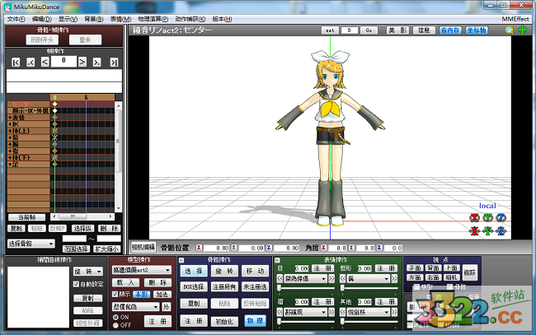Image resolution: width=536 pixels, height=335 pixels.
Task: Click the magnifier zoom icon in viewport
Action: click(510, 30)
